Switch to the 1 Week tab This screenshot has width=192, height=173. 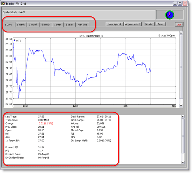21,25
